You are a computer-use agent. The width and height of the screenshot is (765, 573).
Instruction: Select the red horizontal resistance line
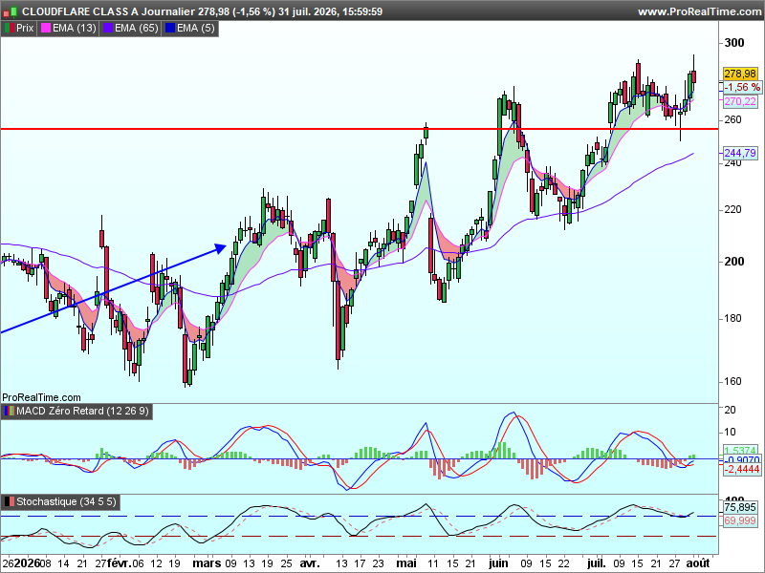(x=360, y=129)
